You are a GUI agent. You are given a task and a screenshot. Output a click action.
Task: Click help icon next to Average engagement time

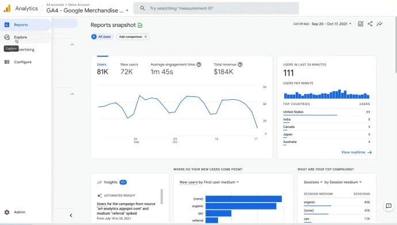pos(199,65)
